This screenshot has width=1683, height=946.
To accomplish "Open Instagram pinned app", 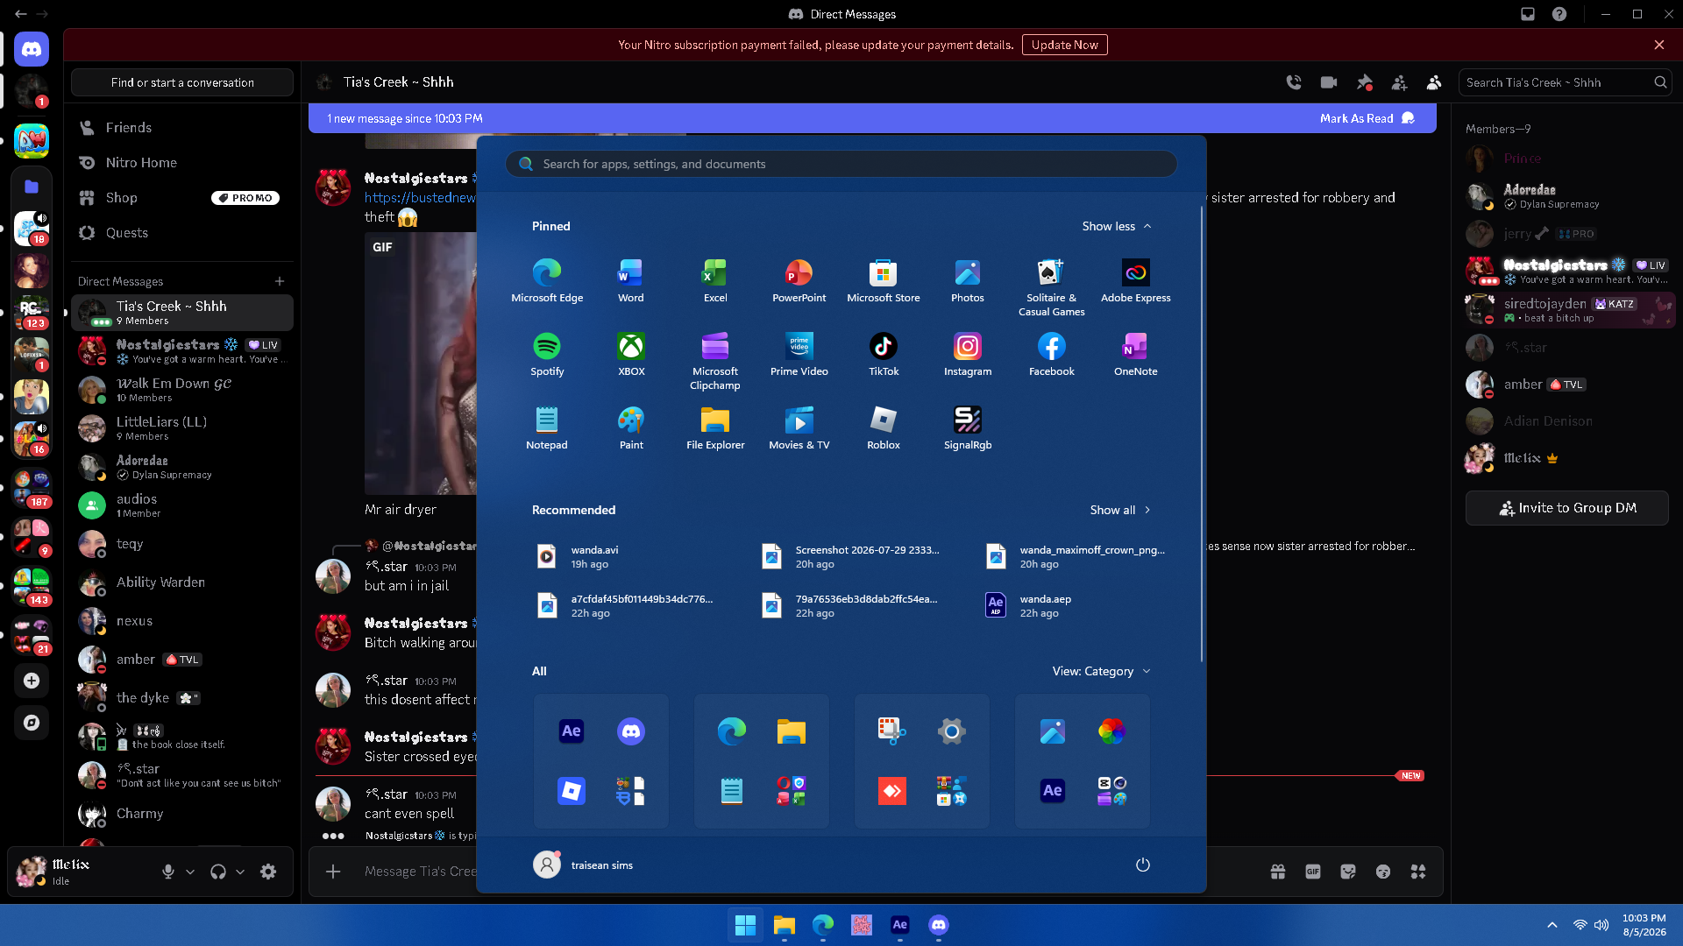I will click(x=968, y=354).
